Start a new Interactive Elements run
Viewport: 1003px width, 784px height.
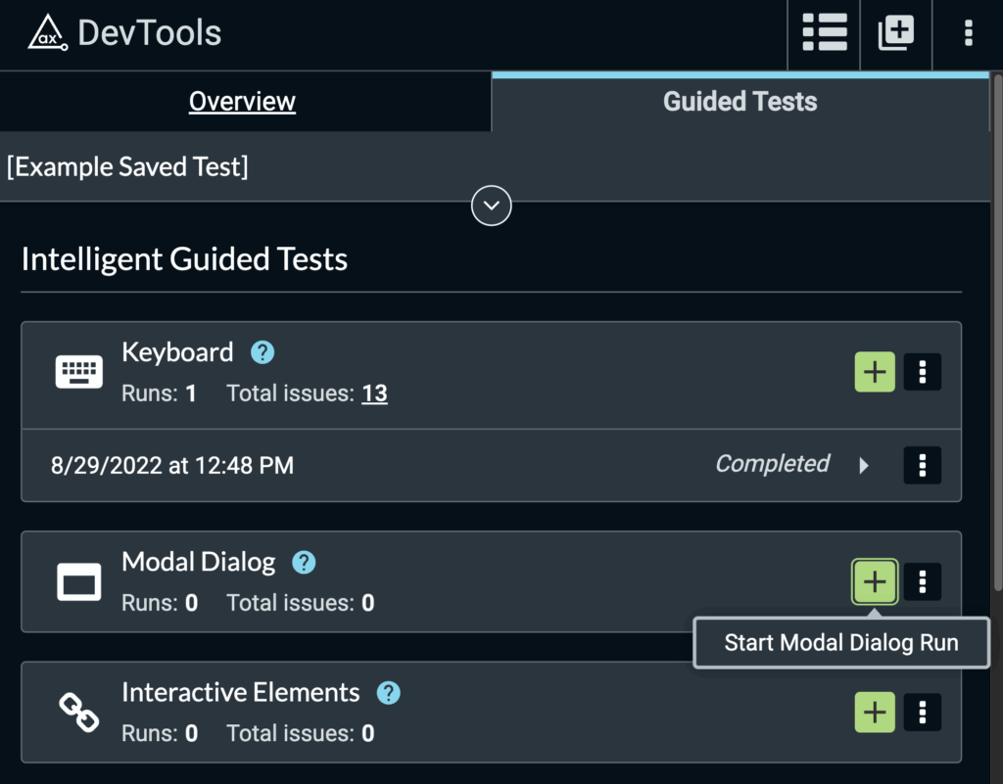(x=875, y=713)
